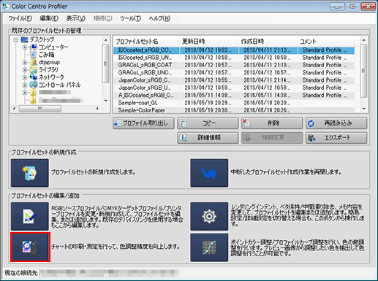This screenshot has width=378, height=281.
Task: Select the JapanColor_sRGB_C profile row
Action: tap(234, 80)
